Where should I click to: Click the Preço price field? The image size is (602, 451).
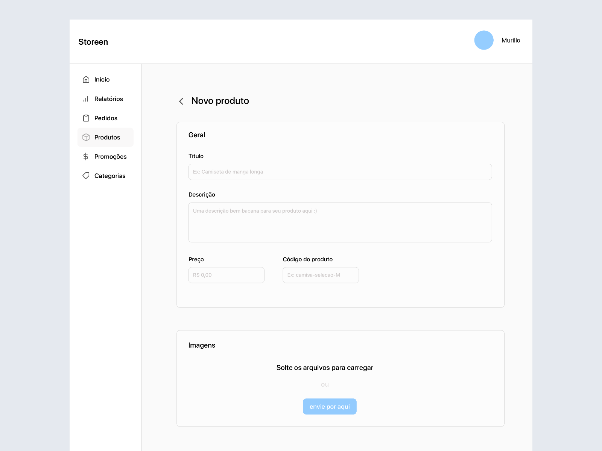[x=226, y=275]
